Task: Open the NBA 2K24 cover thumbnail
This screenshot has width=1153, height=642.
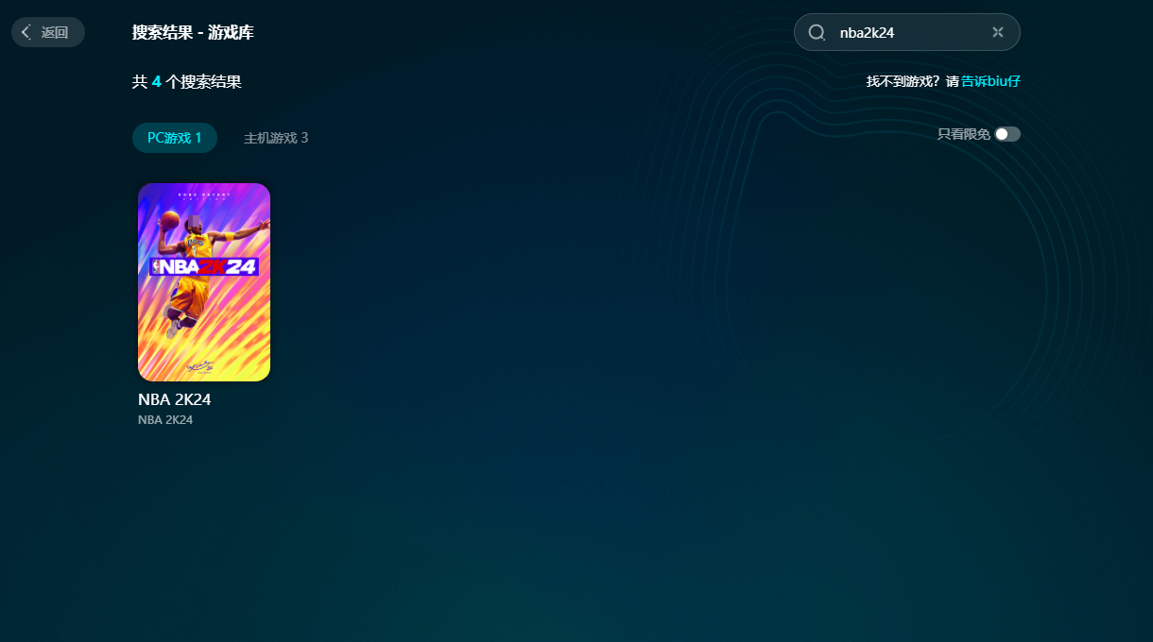Action: pos(204,282)
